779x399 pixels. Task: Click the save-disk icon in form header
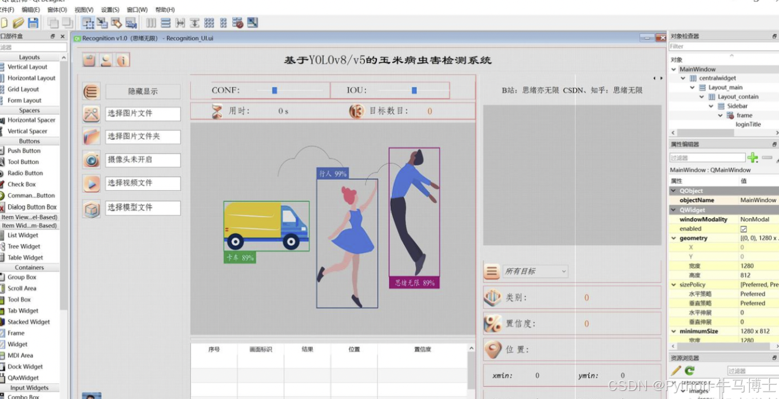click(x=89, y=60)
